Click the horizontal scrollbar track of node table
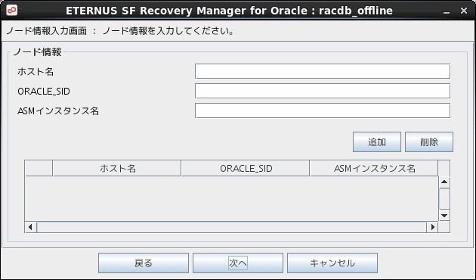The image size is (476, 280). tap(232, 227)
